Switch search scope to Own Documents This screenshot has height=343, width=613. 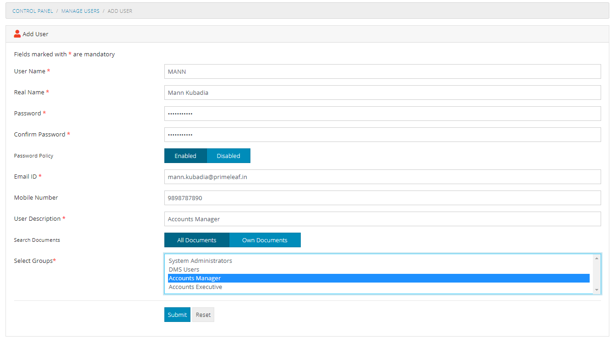point(265,240)
